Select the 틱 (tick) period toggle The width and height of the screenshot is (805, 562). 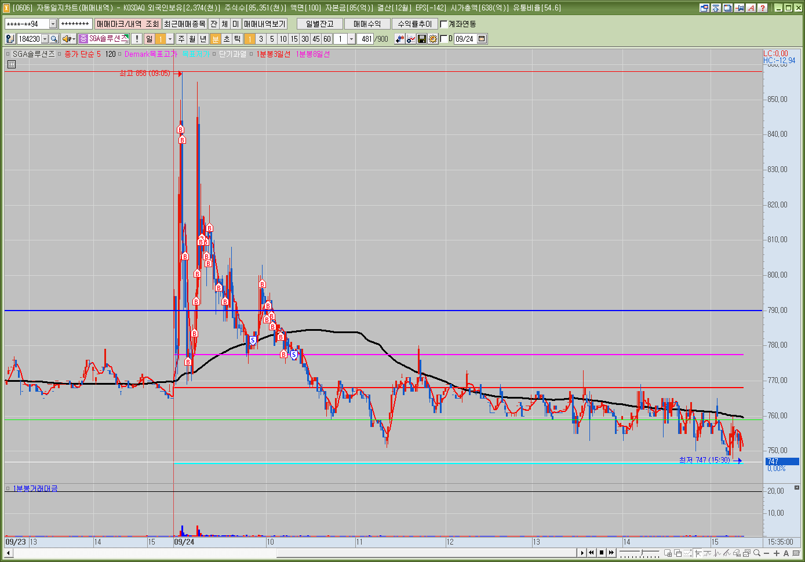pos(238,39)
